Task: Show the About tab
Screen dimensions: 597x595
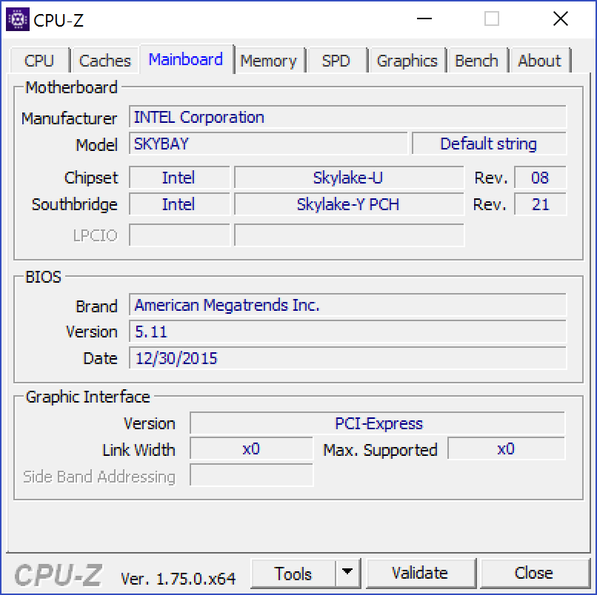Action: (x=540, y=61)
